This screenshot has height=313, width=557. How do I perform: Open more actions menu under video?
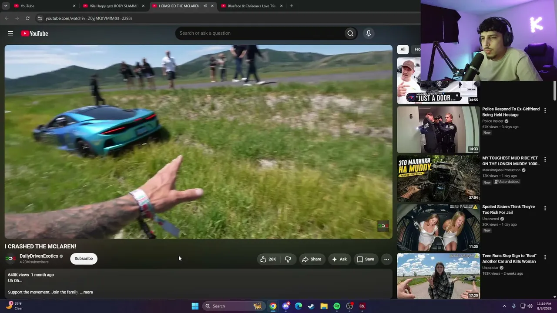tap(386, 259)
